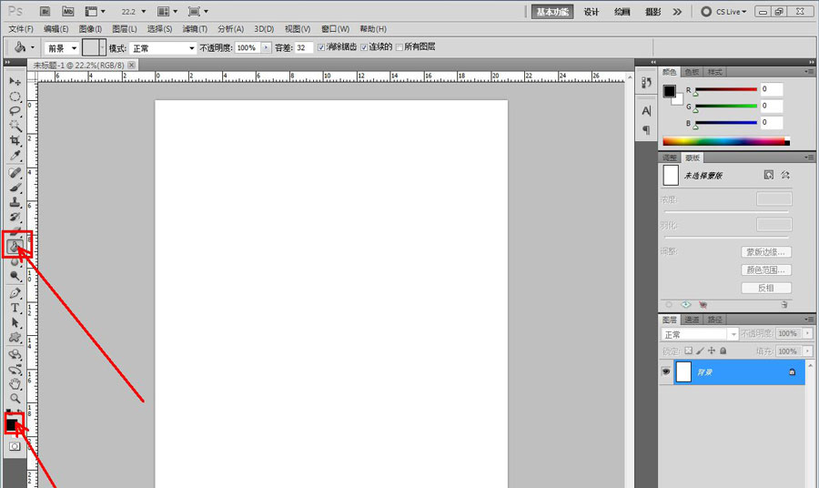Open the Mini Bridge (Mb) panel
Image resolution: width=819 pixels, height=488 pixels.
click(x=68, y=12)
